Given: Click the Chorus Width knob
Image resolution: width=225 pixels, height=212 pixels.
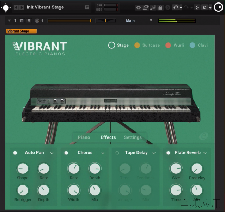Looking at the screenshot, I should [x=74, y=190].
